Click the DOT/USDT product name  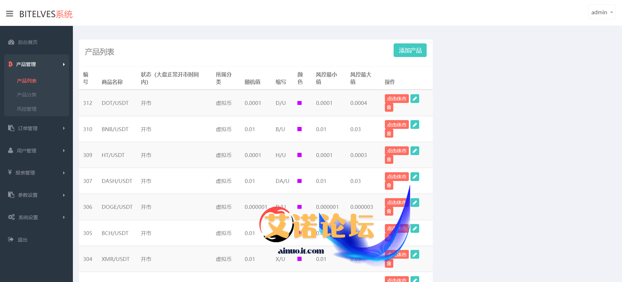click(x=115, y=103)
